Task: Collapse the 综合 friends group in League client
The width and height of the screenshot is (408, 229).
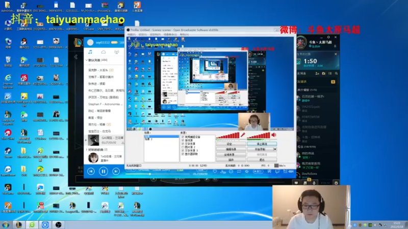Action: point(307,147)
